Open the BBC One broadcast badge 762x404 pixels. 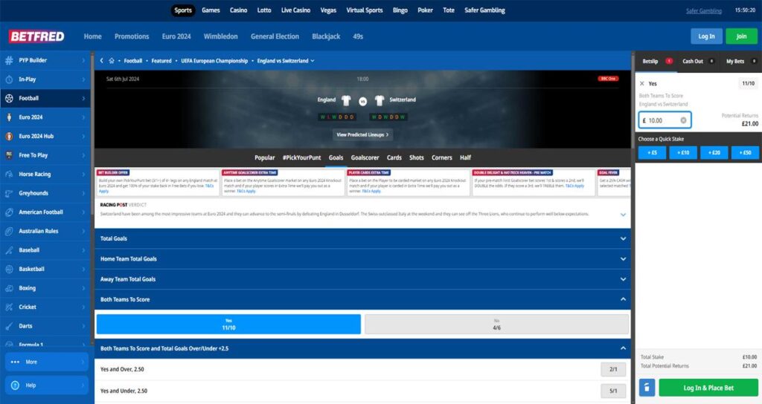click(x=608, y=79)
